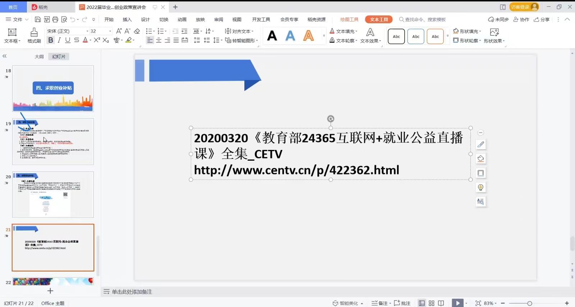Toggle italic formatting

[59, 40]
